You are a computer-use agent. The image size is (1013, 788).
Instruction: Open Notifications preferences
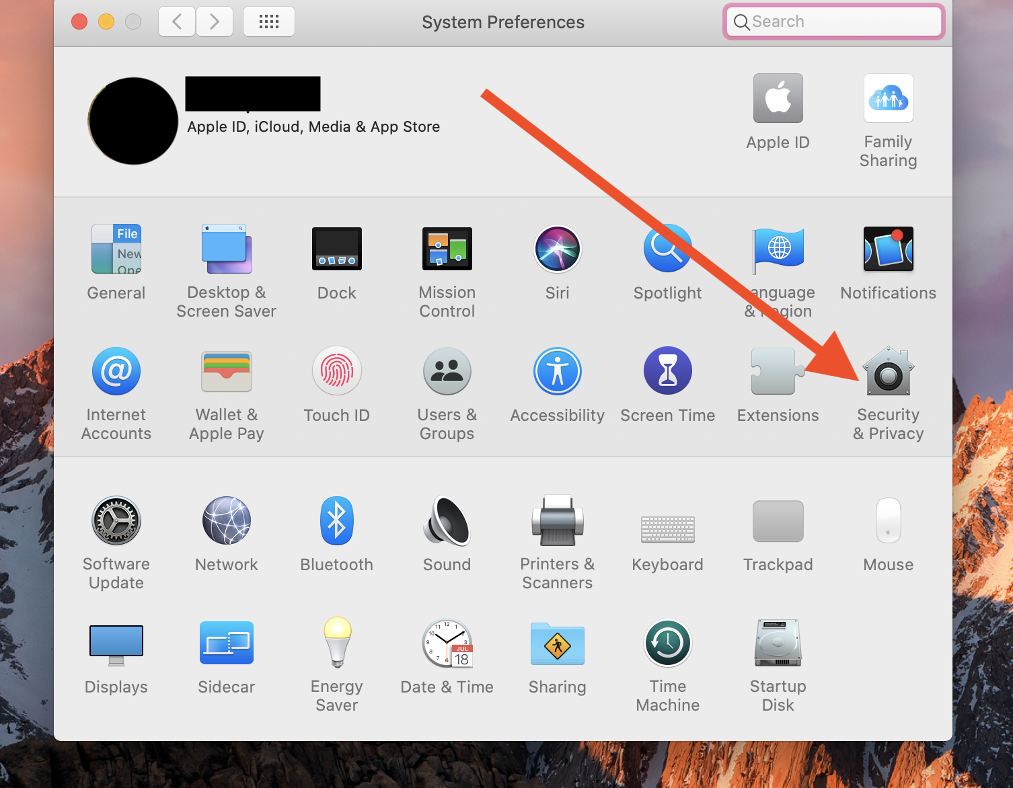tap(889, 249)
